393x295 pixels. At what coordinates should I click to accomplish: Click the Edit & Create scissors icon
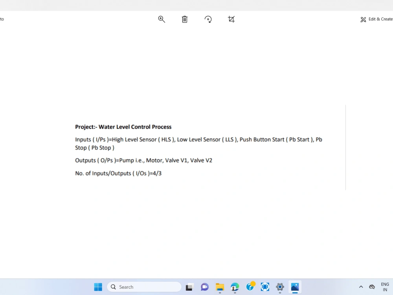point(363,19)
